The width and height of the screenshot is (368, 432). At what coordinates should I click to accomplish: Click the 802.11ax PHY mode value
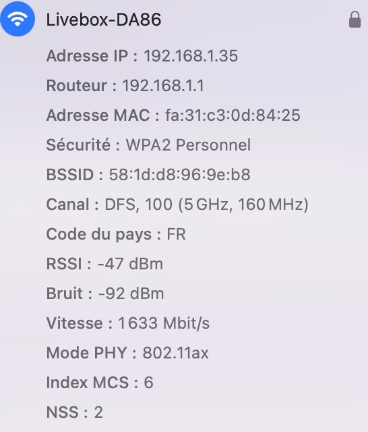pyautogui.click(x=175, y=353)
